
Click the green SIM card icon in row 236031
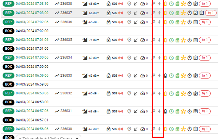177,111
